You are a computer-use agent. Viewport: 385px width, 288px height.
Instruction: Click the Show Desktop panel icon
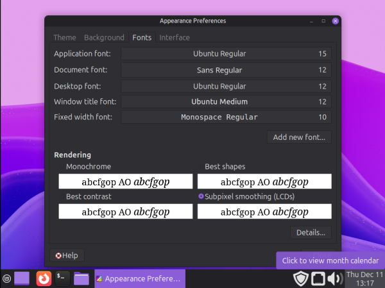(x=22, y=278)
